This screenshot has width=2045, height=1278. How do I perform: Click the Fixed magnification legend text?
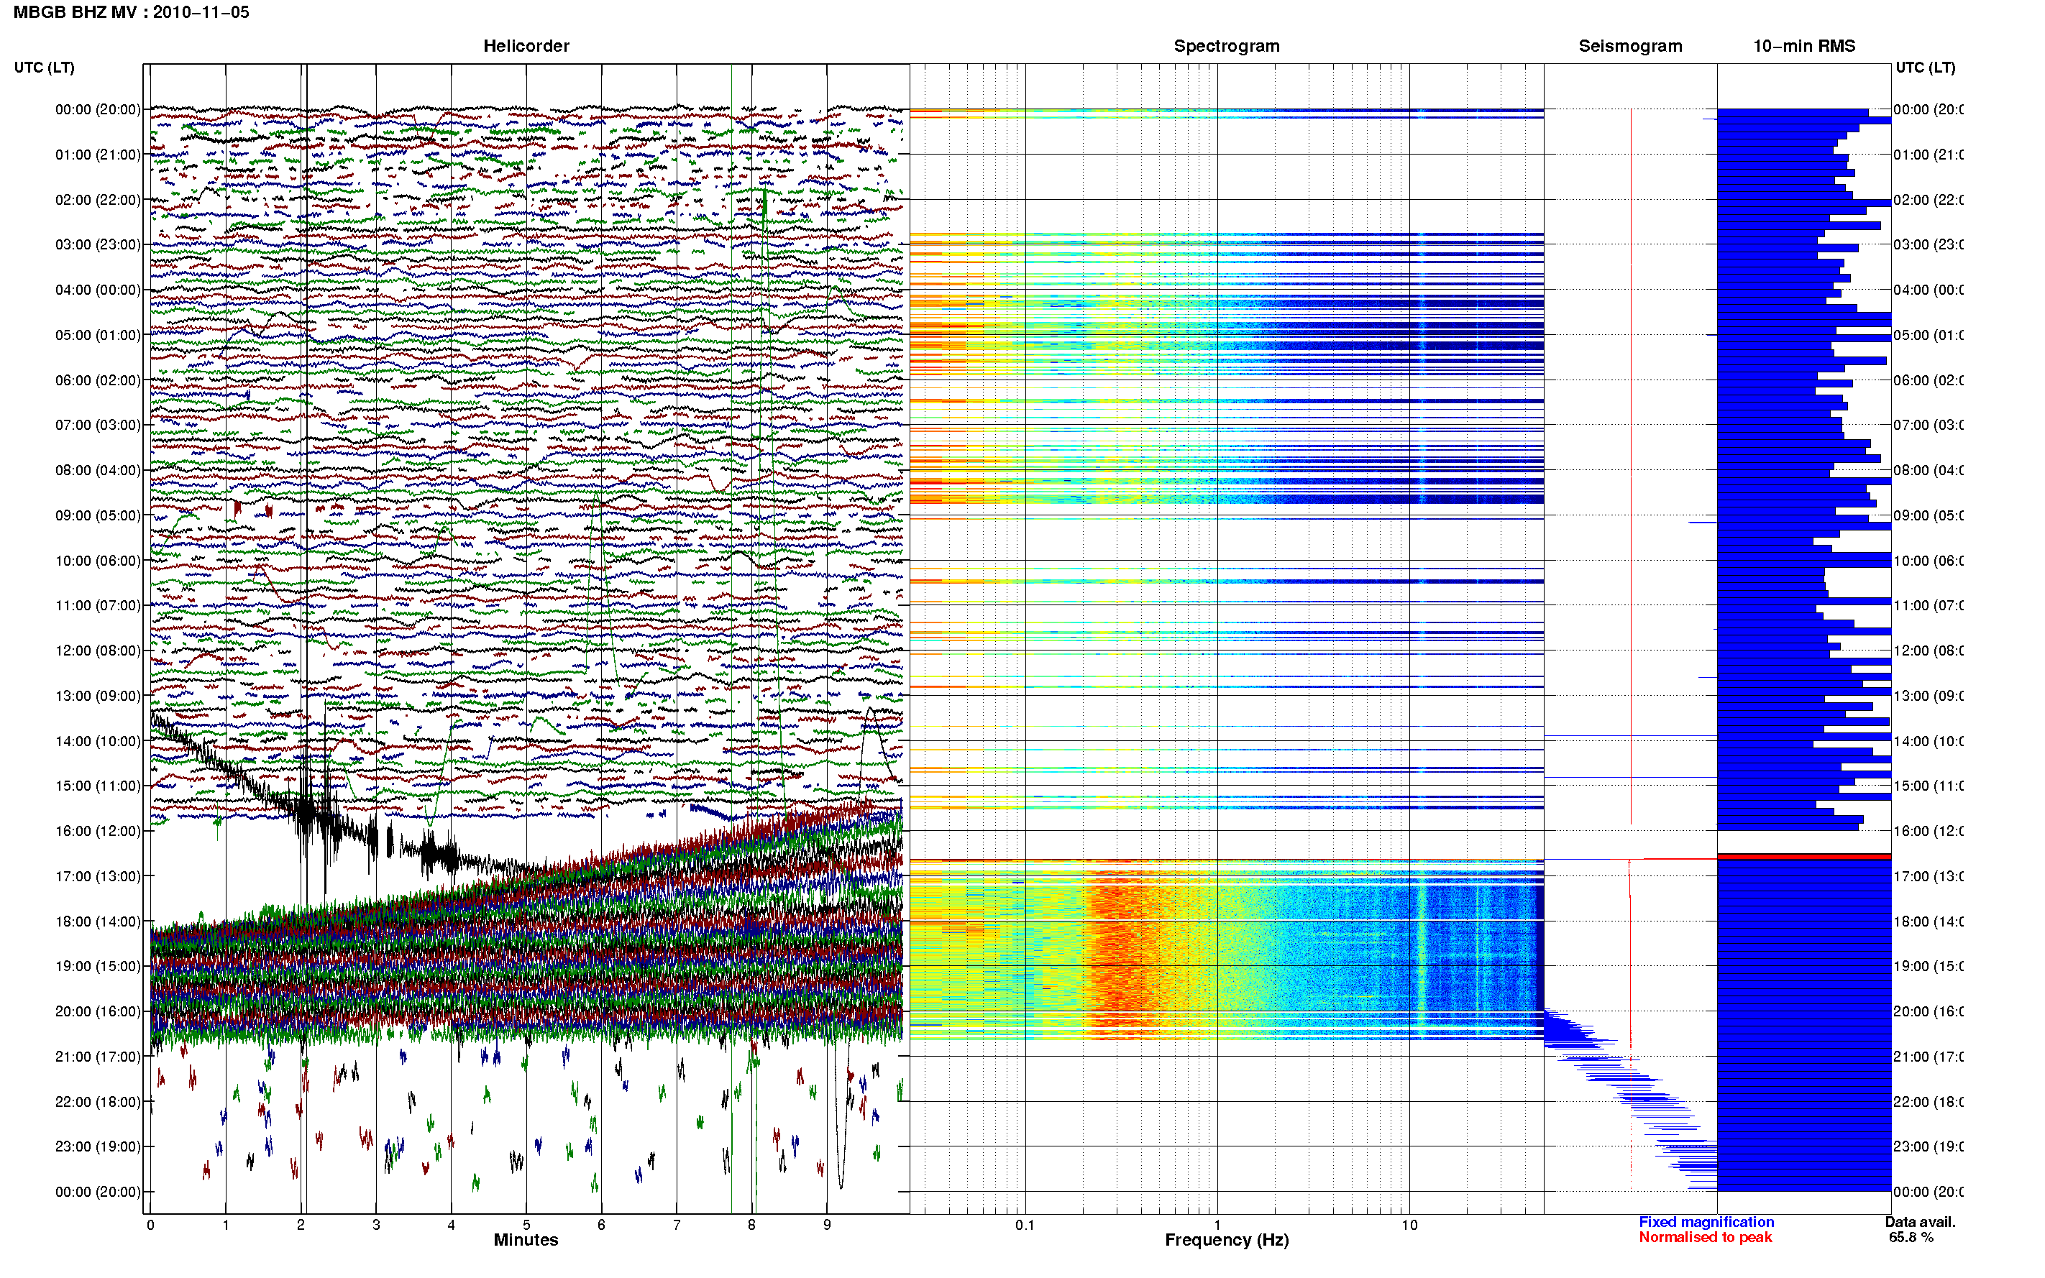click(1706, 1222)
